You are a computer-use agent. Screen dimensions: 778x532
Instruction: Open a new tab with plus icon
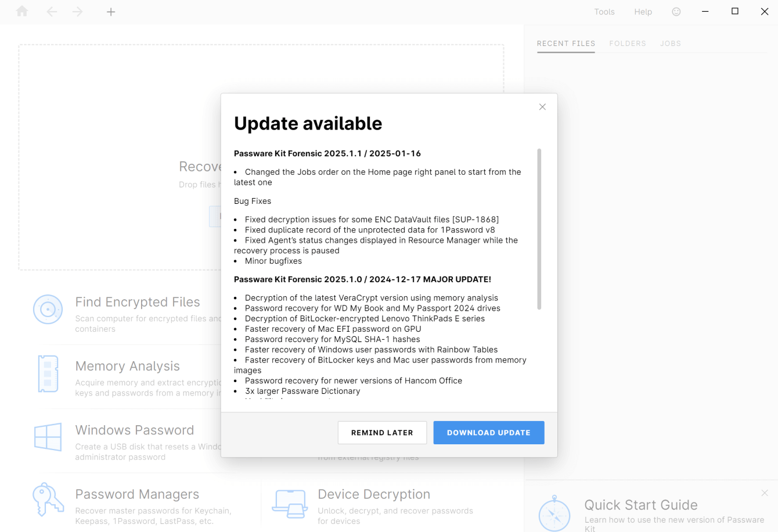[x=111, y=12]
